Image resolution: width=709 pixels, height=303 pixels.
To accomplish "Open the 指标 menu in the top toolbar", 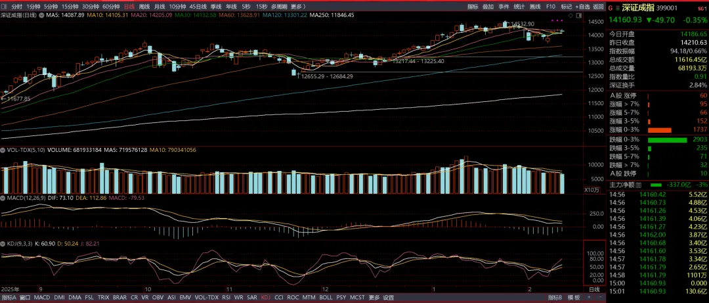I will click(473, 7).
